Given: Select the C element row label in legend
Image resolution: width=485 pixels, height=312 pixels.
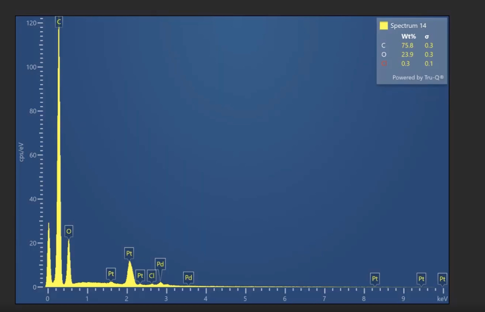Looking at the screenshot, I should click(383, 46).
